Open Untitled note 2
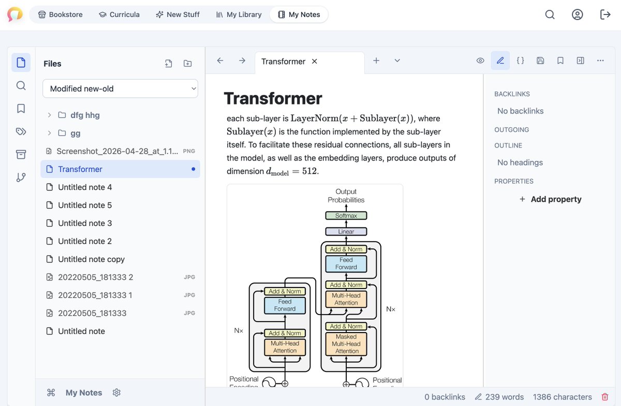Viewport: 621px width, 406px height. (120, 241)
